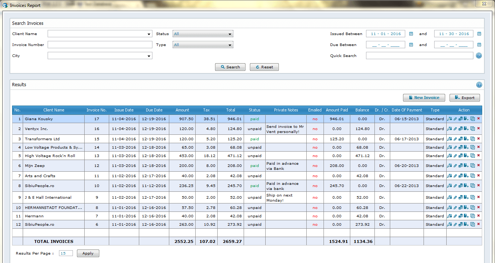Duplicate Hermann's invoice
Image resolution: width=495 pixels, height=263 pixels.
pyautogui.click(x=472, y=216)
